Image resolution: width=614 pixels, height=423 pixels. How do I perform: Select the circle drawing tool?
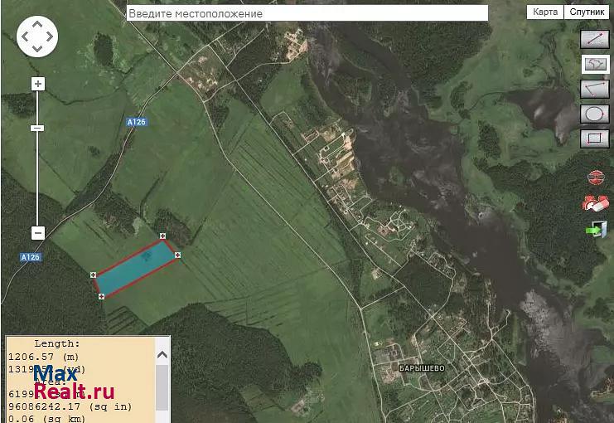593,113
